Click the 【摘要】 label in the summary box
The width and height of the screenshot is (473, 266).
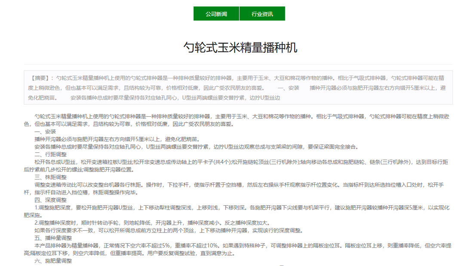[x=41, y=78]
